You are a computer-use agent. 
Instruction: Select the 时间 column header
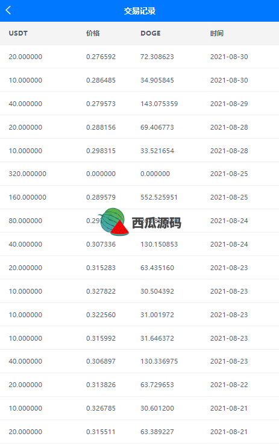(x=217, y=33)
